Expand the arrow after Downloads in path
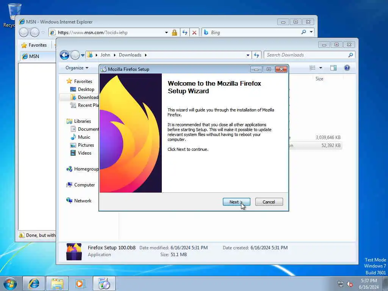Screen dimensions: 388x291 [x=146, y=55]
